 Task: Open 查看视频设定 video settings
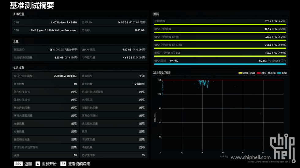click(79, 164)
